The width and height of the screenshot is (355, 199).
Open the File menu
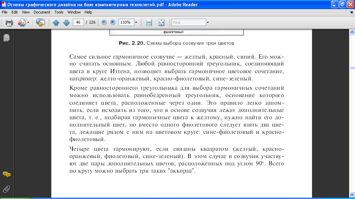click(x=5, y=12)
